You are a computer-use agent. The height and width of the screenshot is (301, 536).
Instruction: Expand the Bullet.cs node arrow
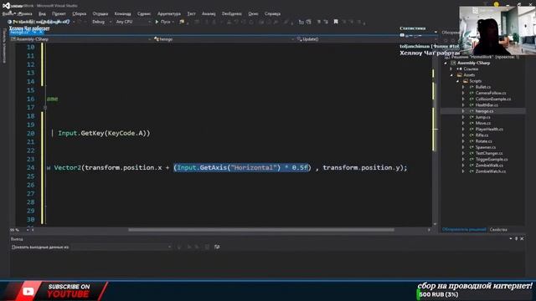tap(464, 87)
